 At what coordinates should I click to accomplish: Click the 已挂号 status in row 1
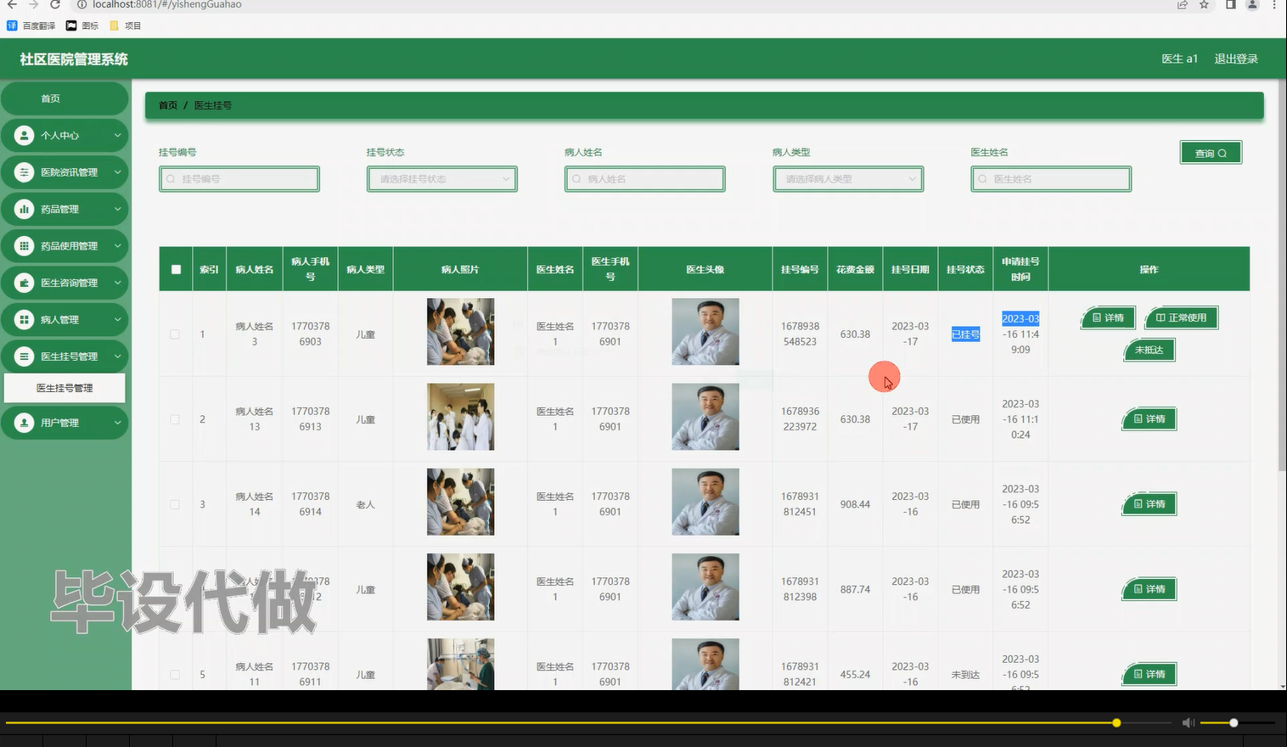pyautogui.click(x=965, y=334)
